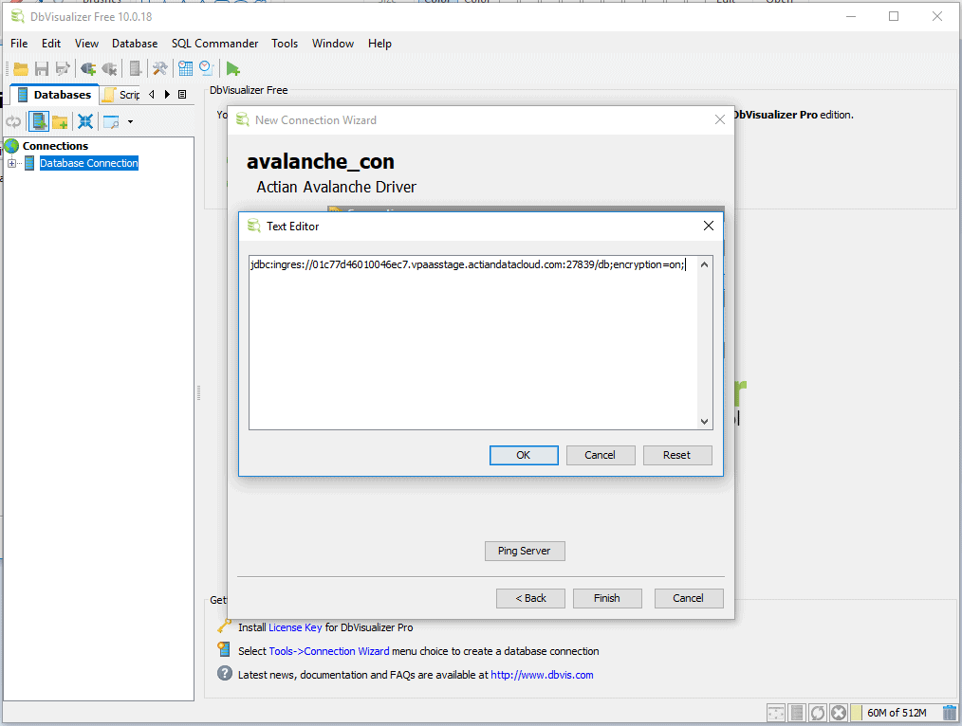The height and width of the screenshot is (726, 962).
Task: Click the Create Database Connection icon
Action: 38,121
